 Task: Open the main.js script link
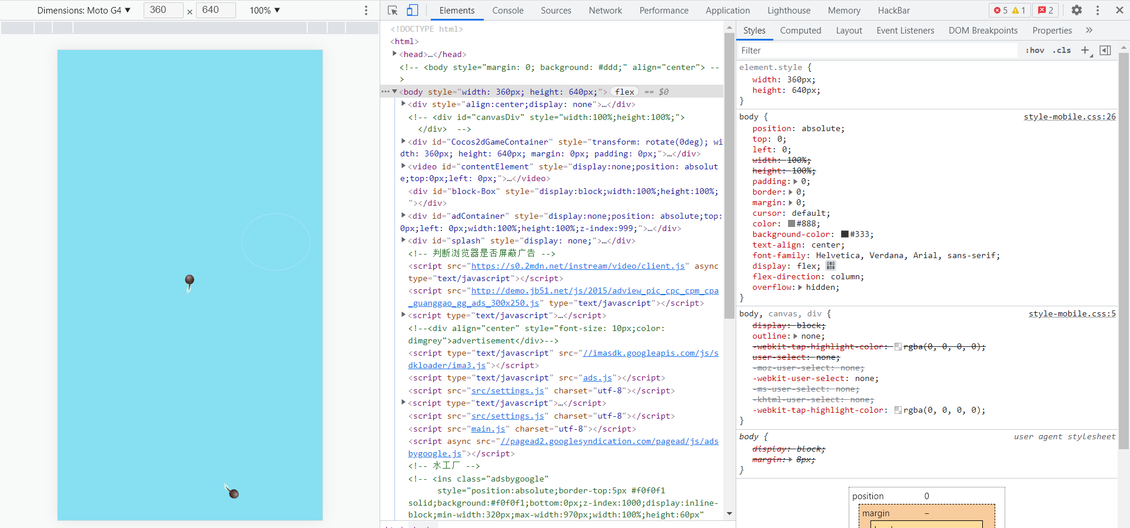pyautogui.click(x=488, y=429)
